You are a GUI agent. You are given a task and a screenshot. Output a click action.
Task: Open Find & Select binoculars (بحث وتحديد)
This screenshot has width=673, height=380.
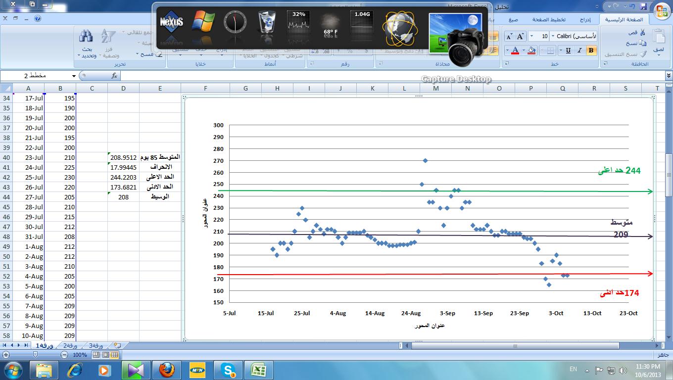coord(87,44)
